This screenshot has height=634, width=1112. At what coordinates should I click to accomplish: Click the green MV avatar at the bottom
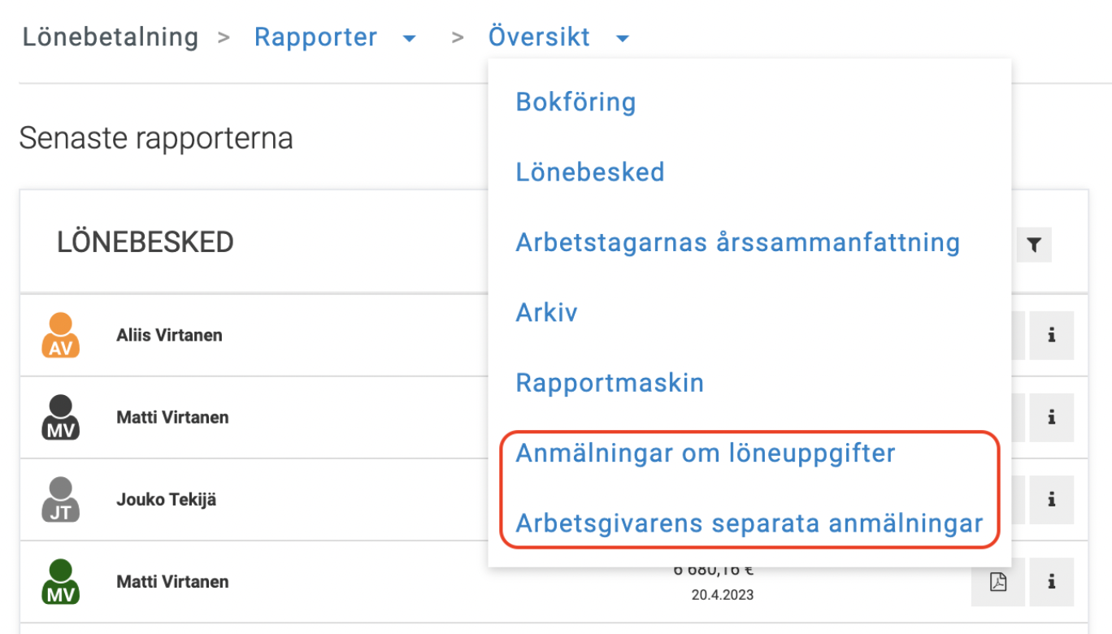coord(60,581)
